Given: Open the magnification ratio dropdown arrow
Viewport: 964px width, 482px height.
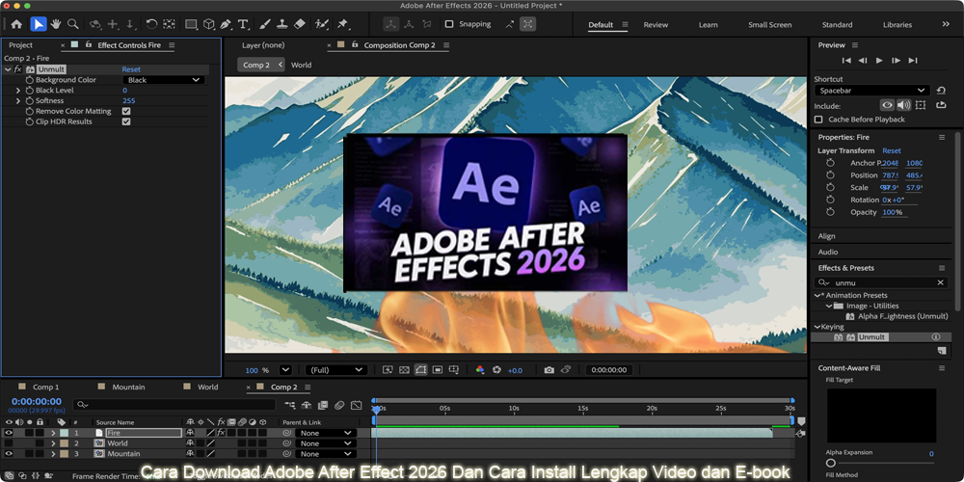Looking at the screenshot, I should coord(285,370).
